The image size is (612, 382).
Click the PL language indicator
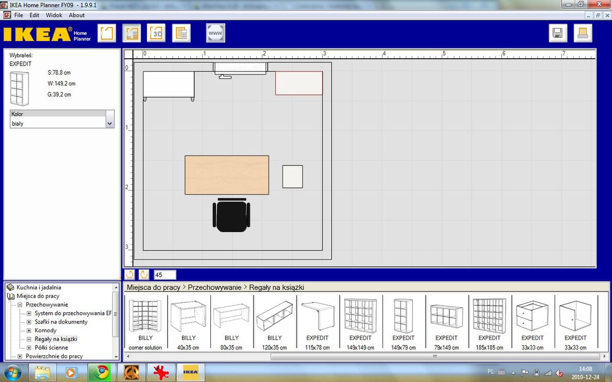point(491,371)
